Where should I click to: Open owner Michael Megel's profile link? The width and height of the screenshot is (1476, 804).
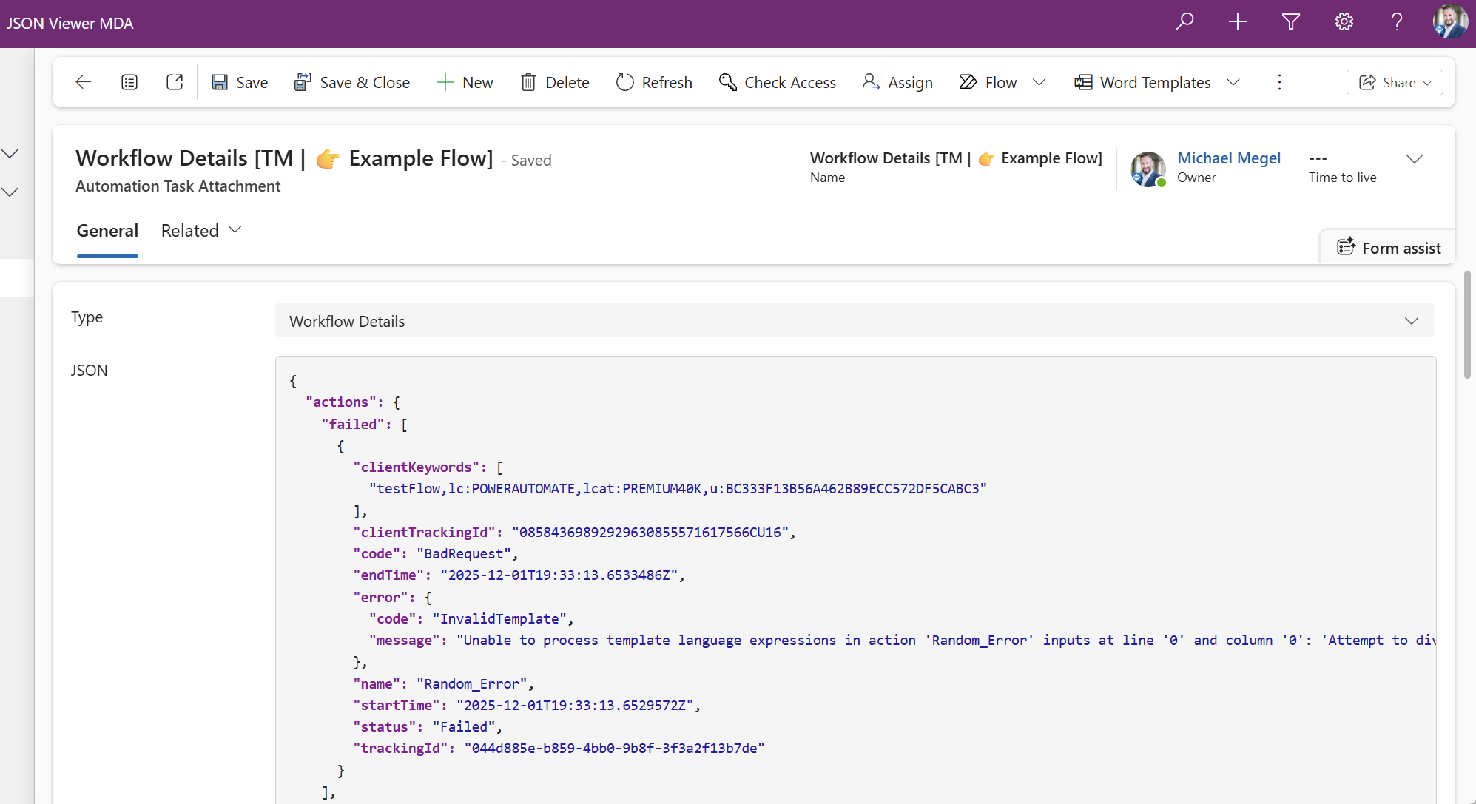[1230, 158]
